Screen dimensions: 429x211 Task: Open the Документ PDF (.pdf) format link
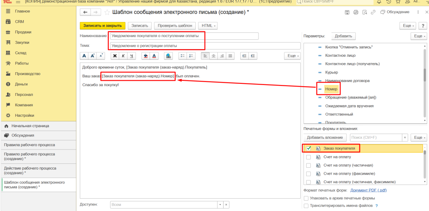click(x=368, y=190)
